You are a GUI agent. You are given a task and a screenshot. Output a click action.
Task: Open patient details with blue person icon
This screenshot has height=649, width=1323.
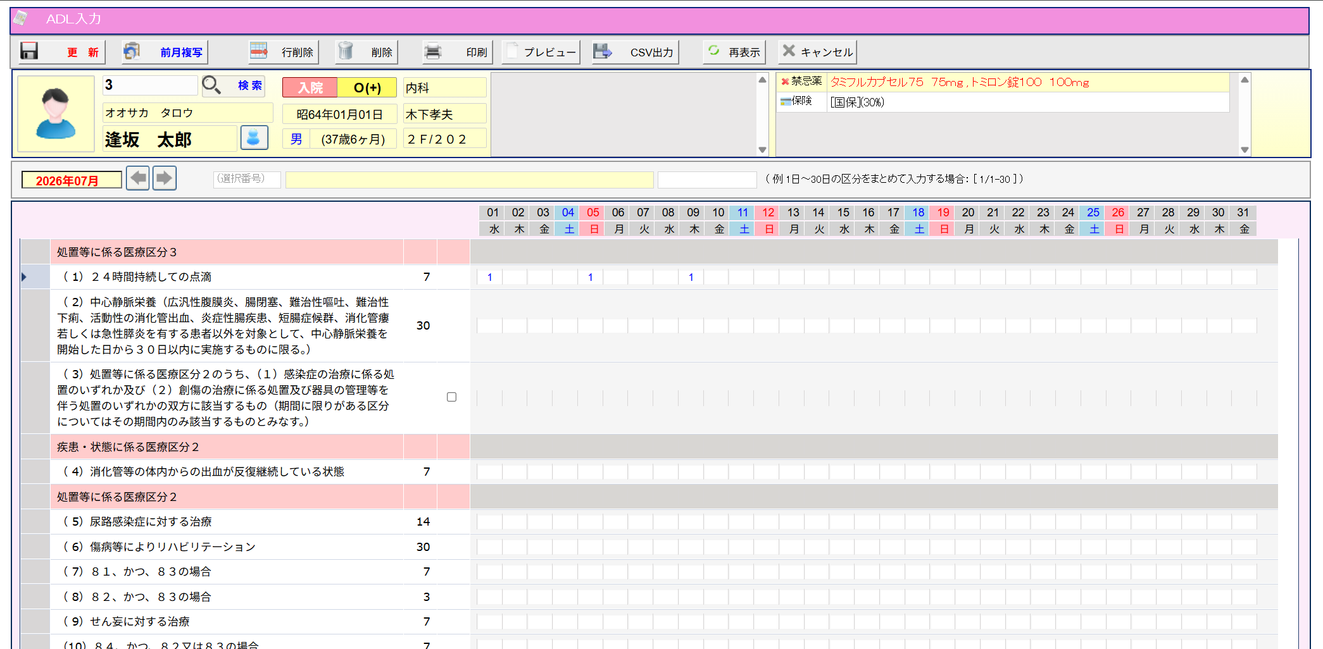pyautogui.click(x=254, y=138)
